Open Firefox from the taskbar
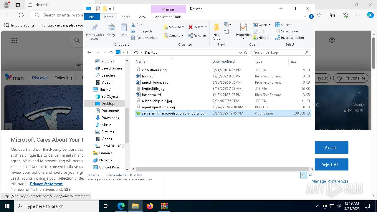Image resolution: width=377 pixels, height=212 pixels. [x=150, y=206]
